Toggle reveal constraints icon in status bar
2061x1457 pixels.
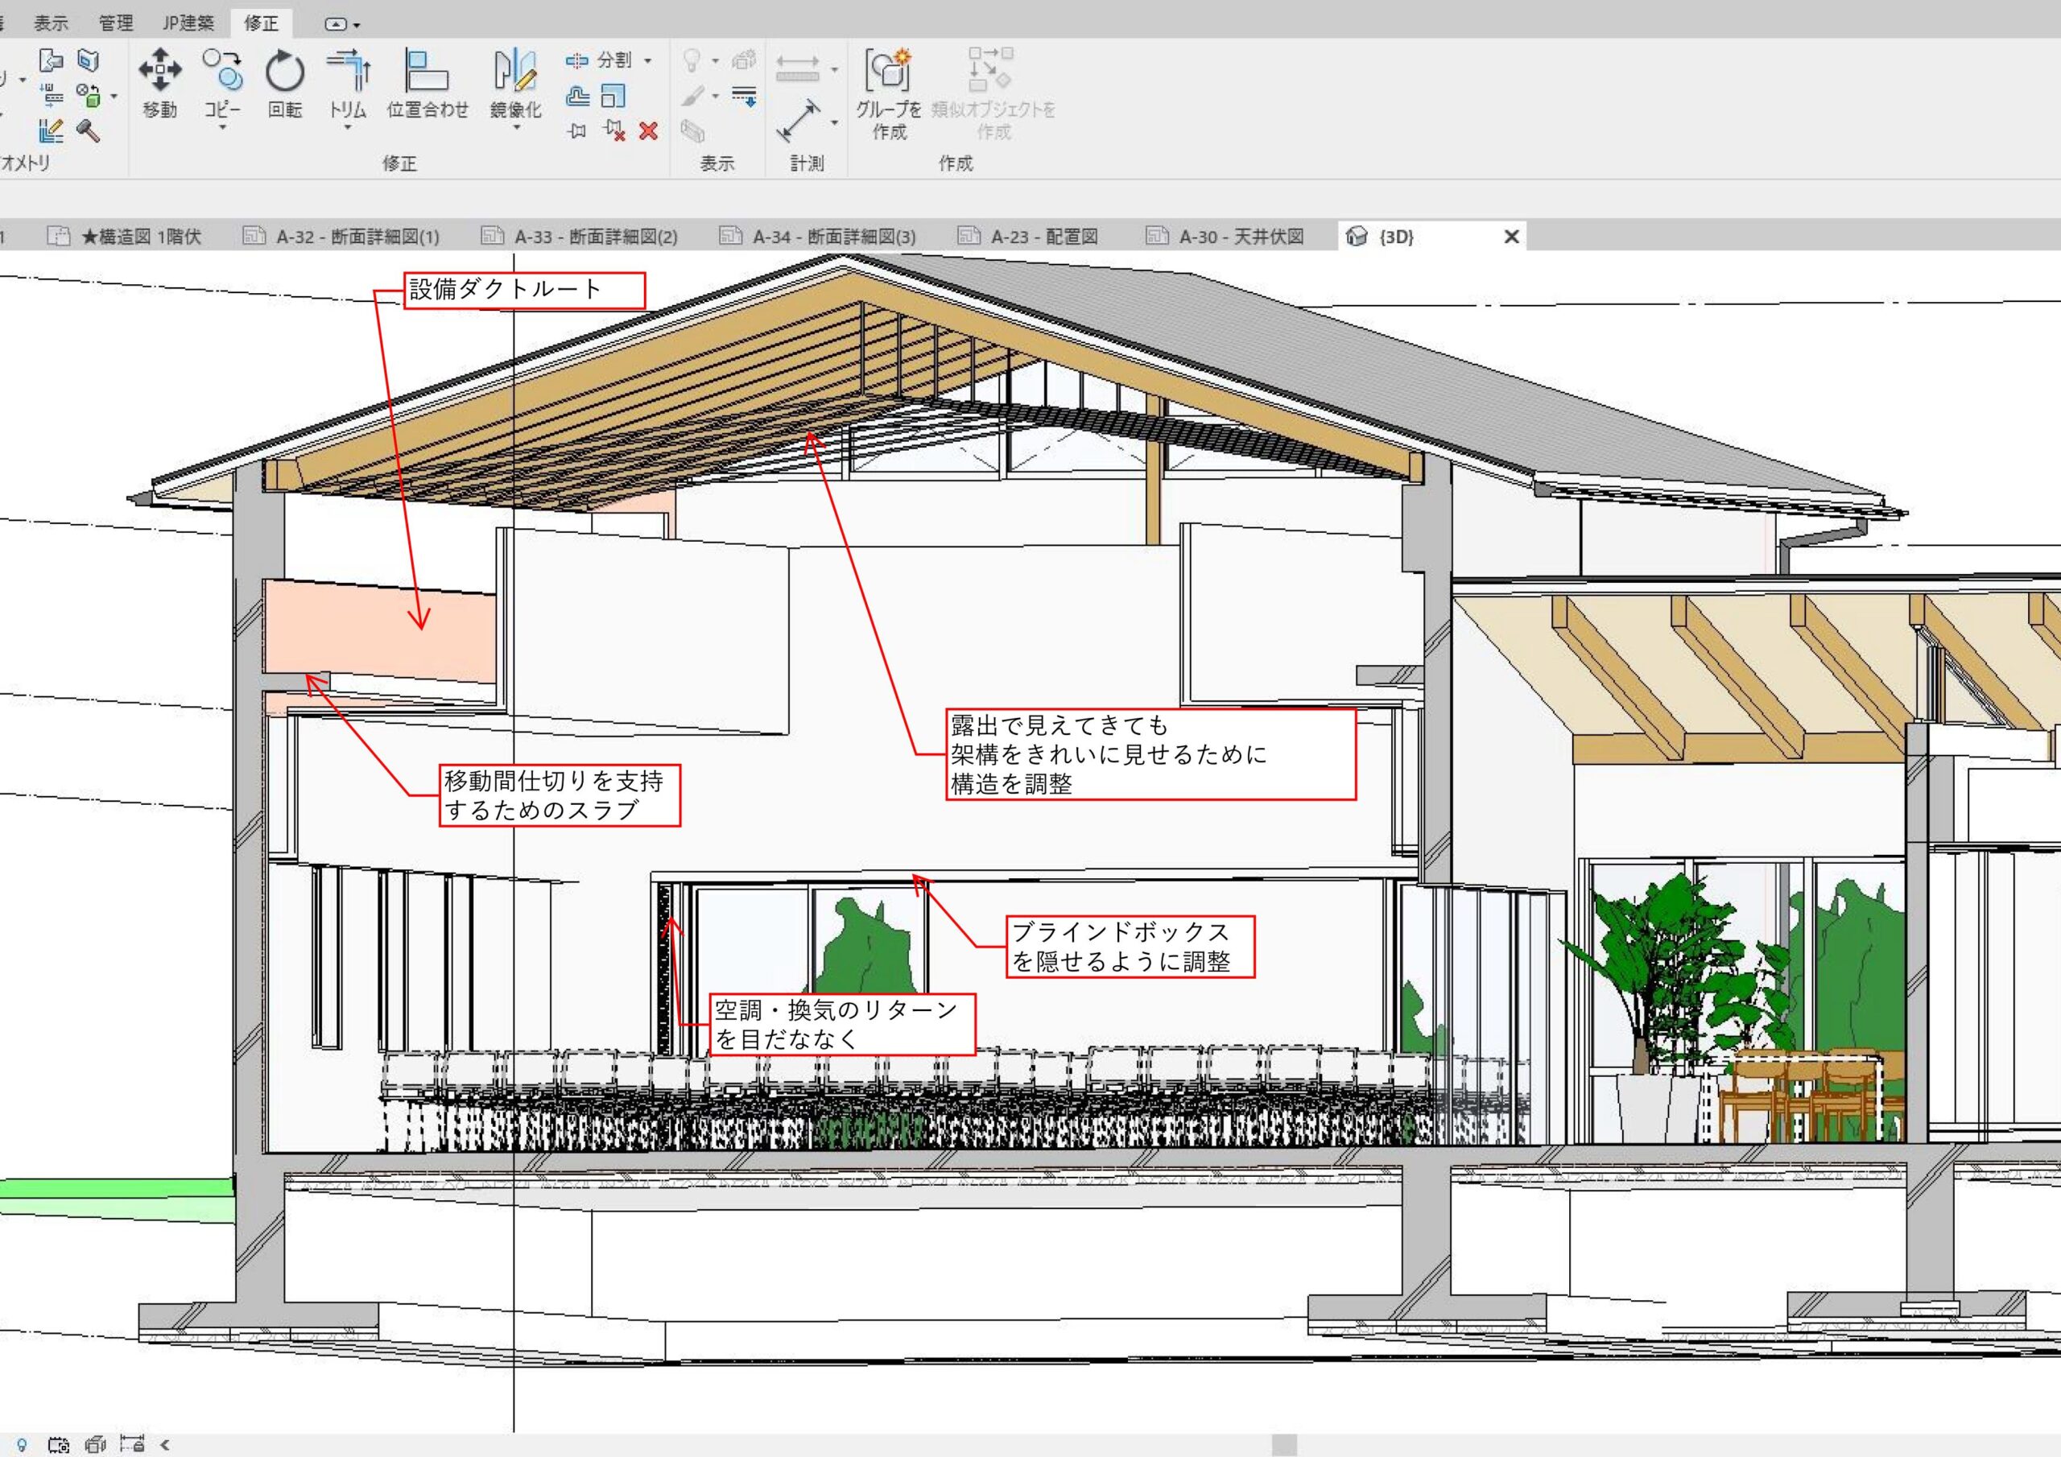coord(133,1444)
